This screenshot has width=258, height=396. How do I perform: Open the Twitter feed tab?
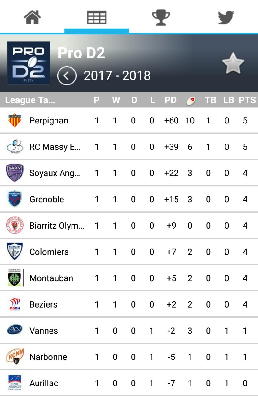tap(225, 17)
